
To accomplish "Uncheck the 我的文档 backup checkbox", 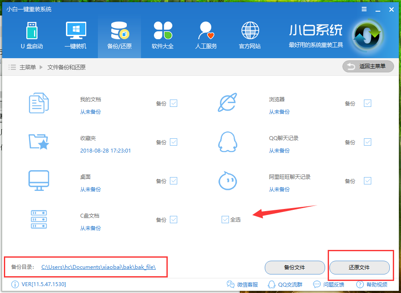I will click(173, 103).
